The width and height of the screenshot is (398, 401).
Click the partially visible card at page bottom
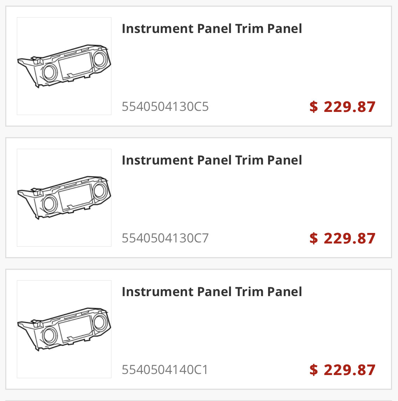click(199, 400)
